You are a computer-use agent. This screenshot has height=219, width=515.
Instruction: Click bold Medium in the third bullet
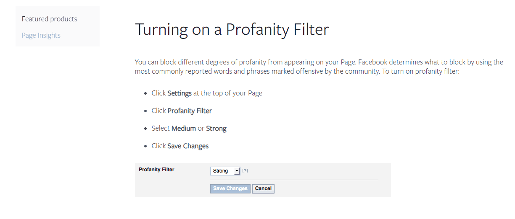(184, 128)
